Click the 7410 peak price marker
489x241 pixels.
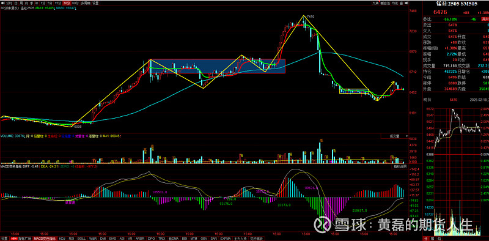coord(310,17)
